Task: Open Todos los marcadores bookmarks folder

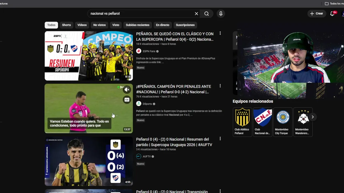Action: pyautogui.click(x=334, y=3)
